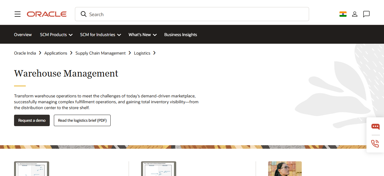
Task: Click the Warehouse Management heading
Action: pos(66,73)
